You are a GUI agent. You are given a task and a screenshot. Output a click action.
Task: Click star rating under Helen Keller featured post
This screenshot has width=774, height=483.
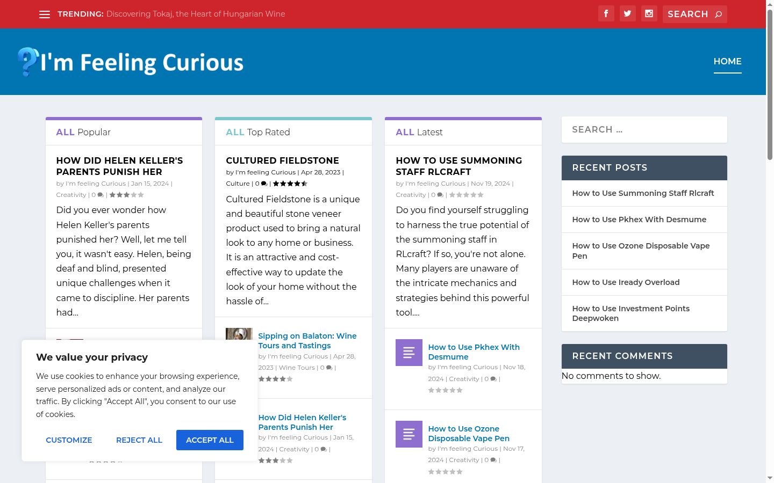(127, 195)
